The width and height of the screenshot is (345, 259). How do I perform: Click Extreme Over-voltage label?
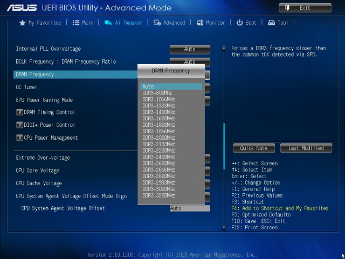pos(43,158)
